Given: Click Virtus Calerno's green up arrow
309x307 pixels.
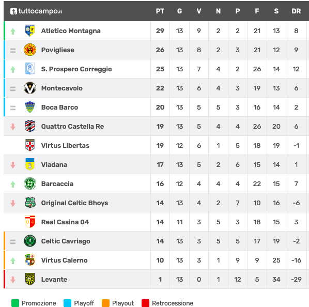Looking at the screenshot, I should coord(13,260).
